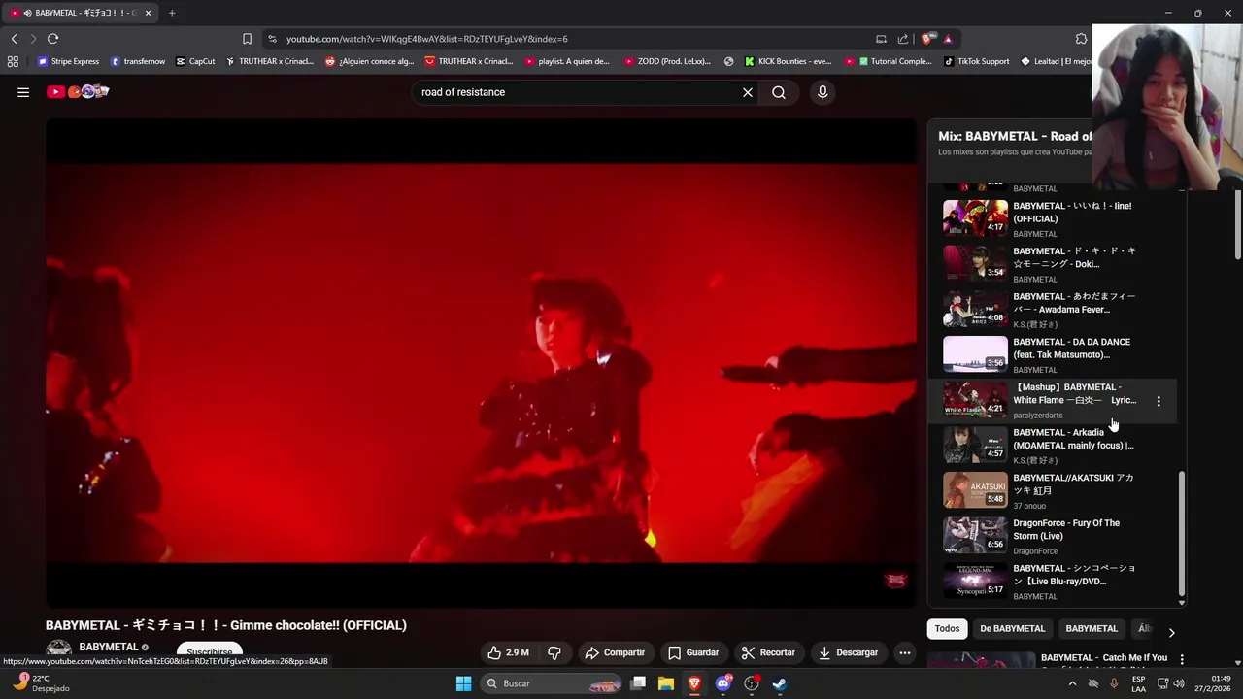The image size is (1243, 699).
Task: Click in the 'road of resistance' search field
Action: (577, 92)
